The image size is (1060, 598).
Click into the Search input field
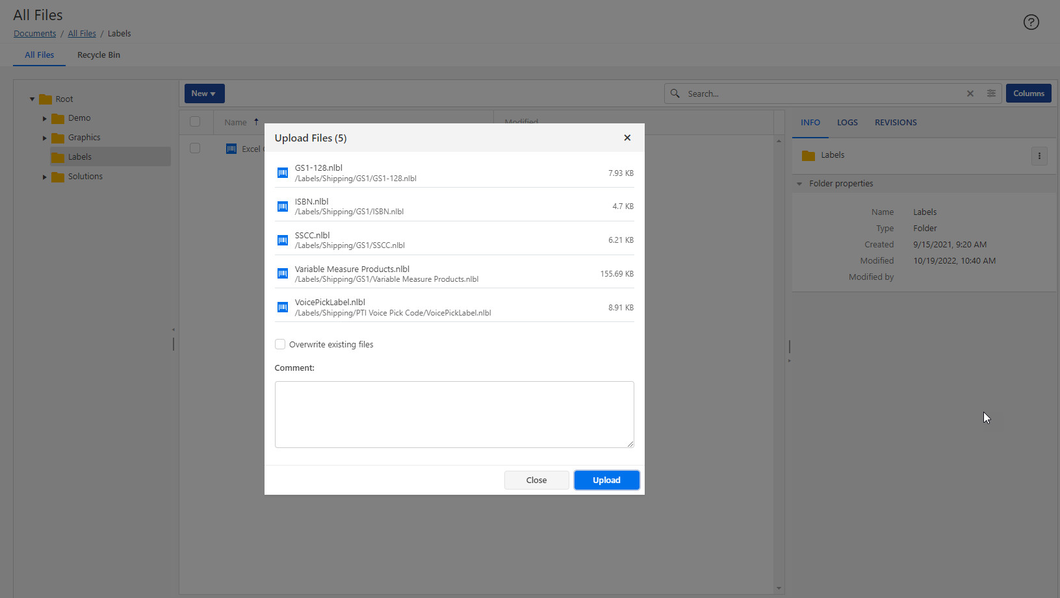click(x=824, y=93)
